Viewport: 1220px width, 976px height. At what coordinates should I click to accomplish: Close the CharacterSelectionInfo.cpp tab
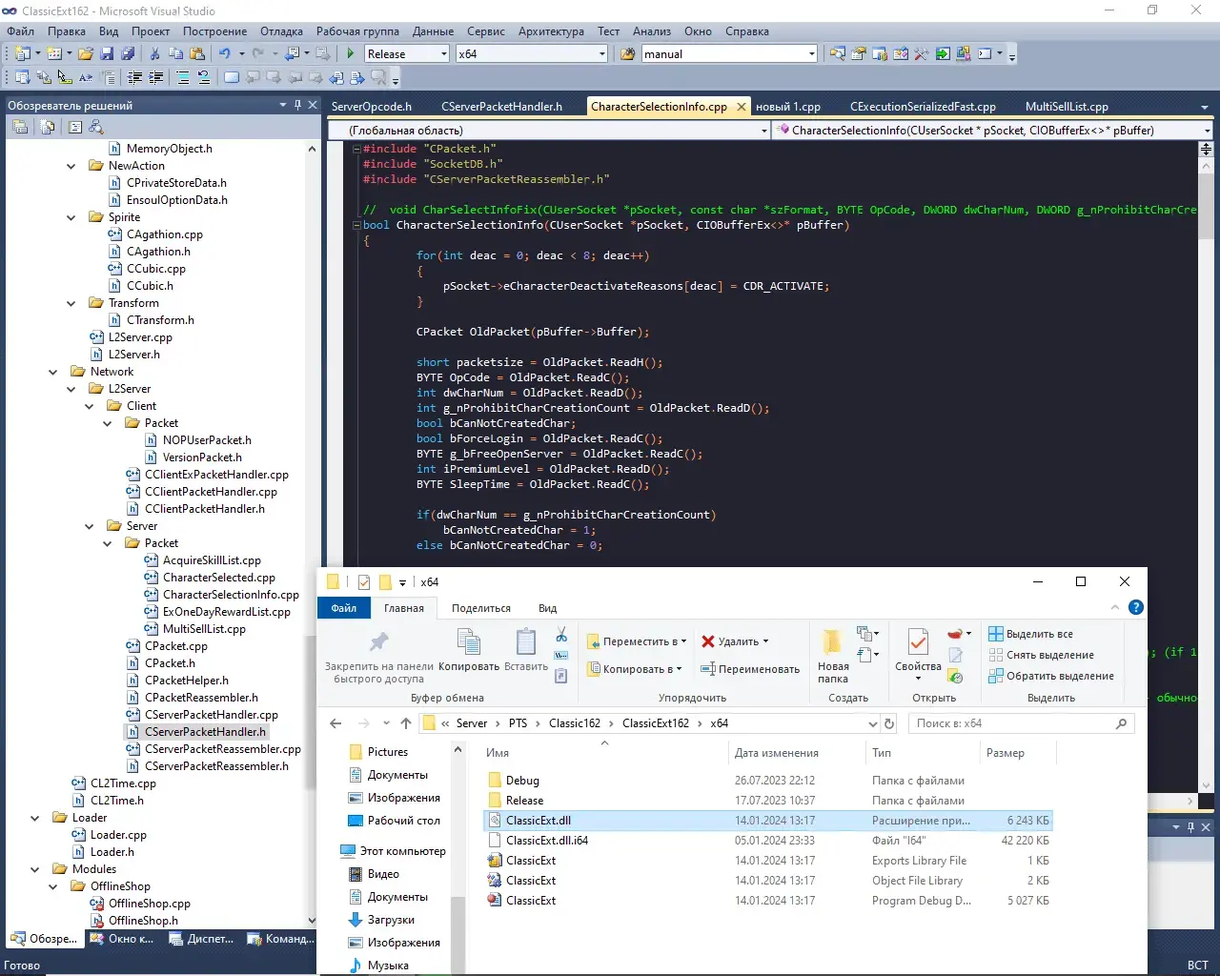click(x=742, y=107)
